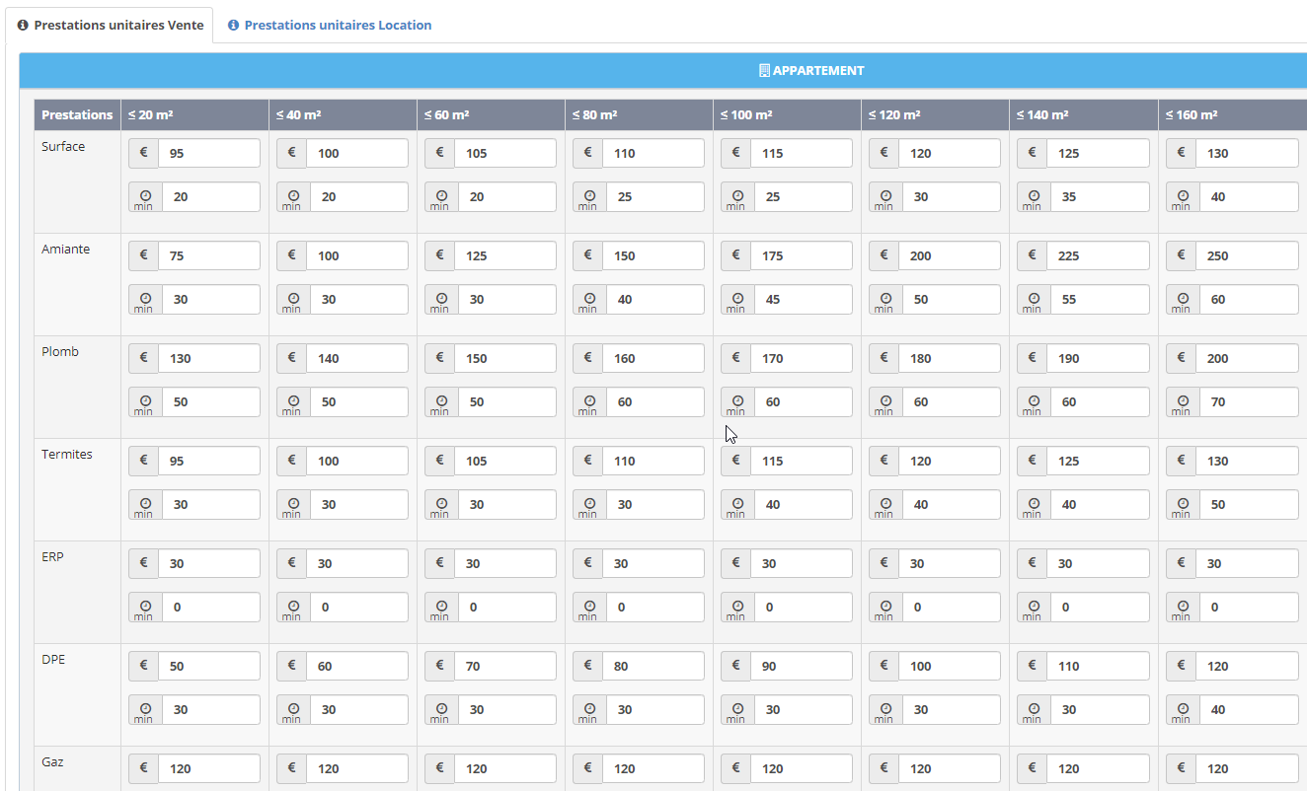Edit Surface price 125 for ≤ 140 m²
The height and width of the screenshot is (791, 1307).
[1099, 153]
